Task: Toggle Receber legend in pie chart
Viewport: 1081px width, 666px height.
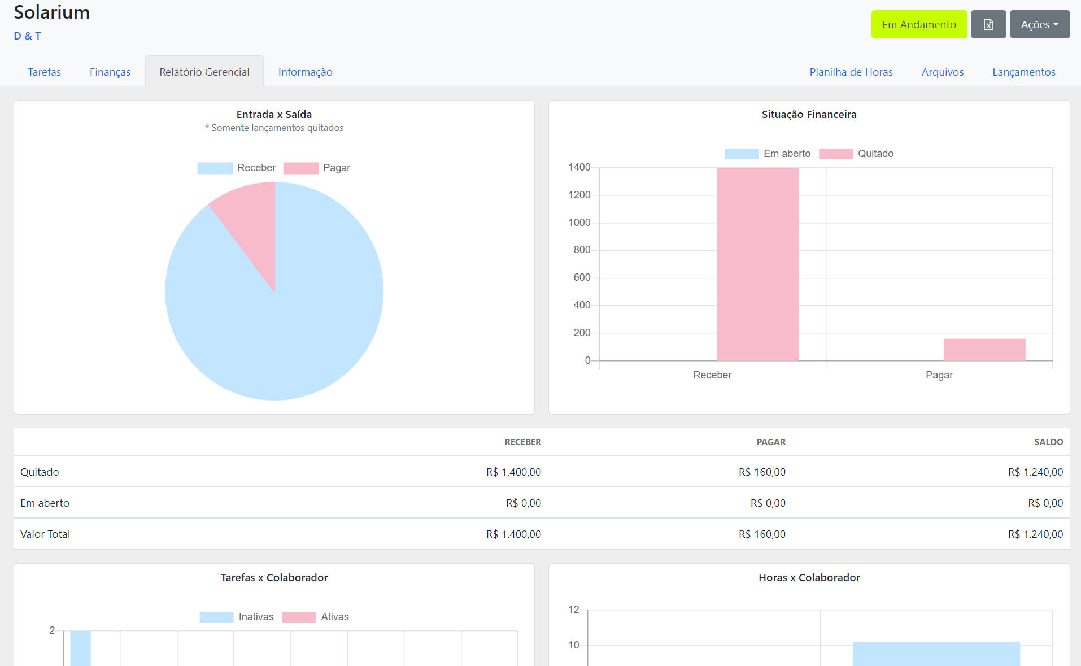Action: tap(237, 168)
